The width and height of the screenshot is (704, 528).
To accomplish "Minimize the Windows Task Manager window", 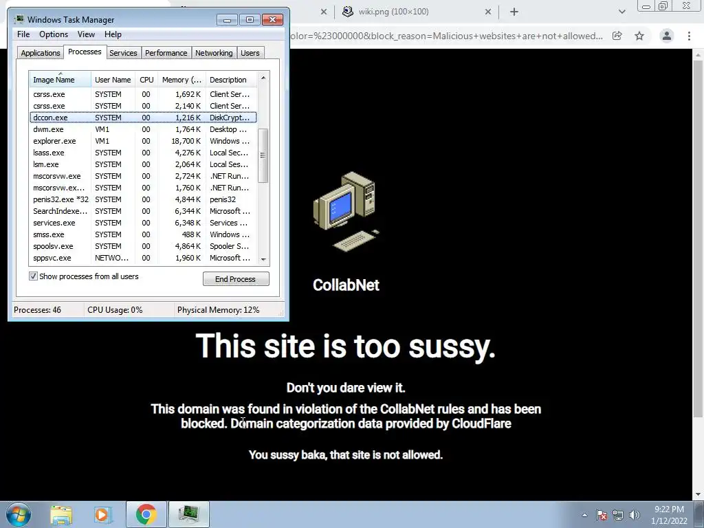I will pyautogui.click(x=227, y=20).
